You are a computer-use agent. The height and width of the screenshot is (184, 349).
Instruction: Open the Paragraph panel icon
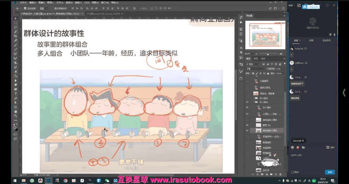pos(241,53)
